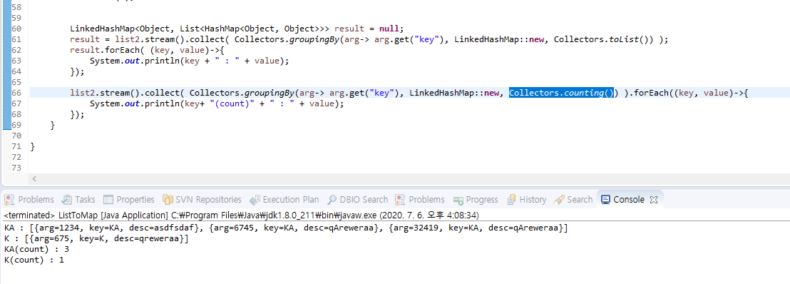Click groupingBy on line 61
Screen dimensions: 790x284
314,39
